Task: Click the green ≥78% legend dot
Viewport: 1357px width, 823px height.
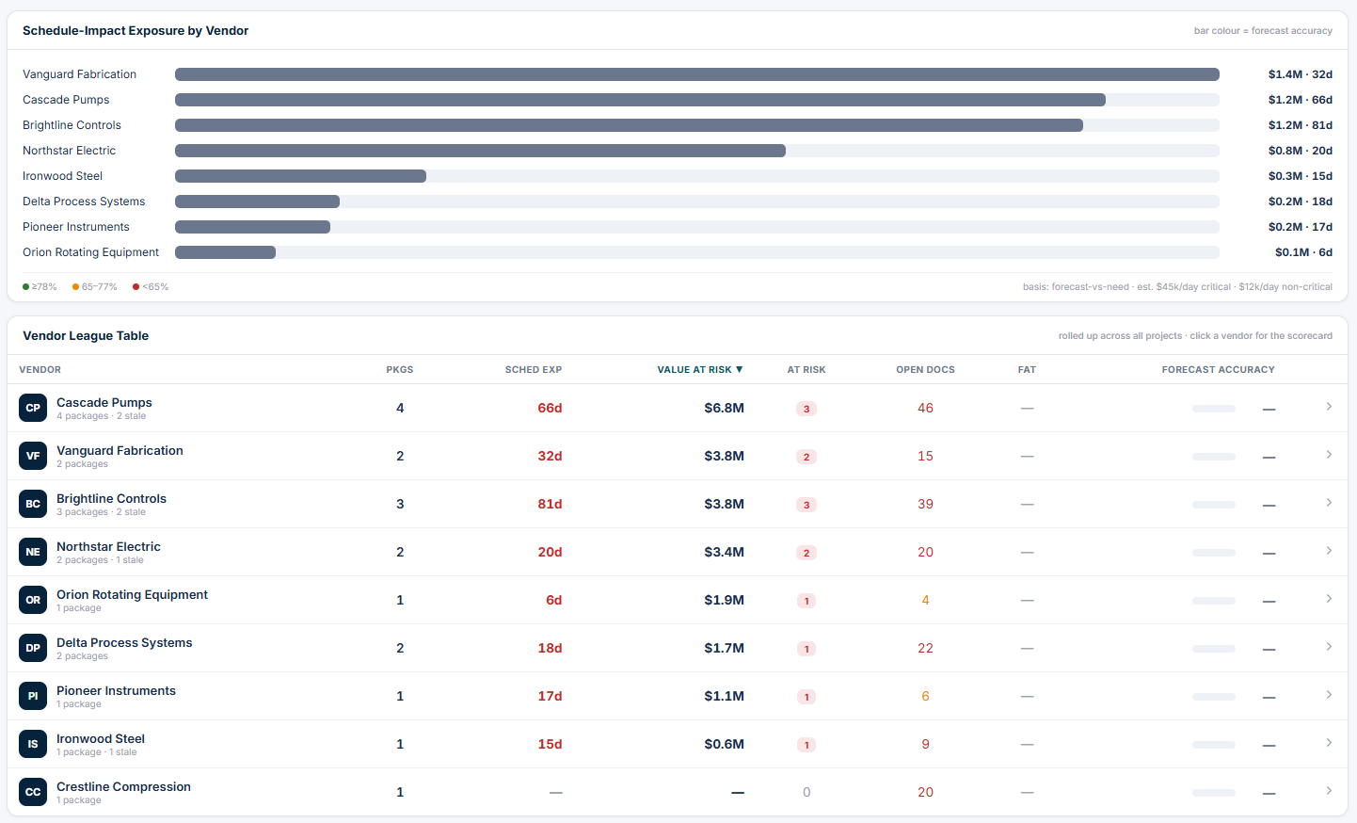Action: click(x=25, y=287)
